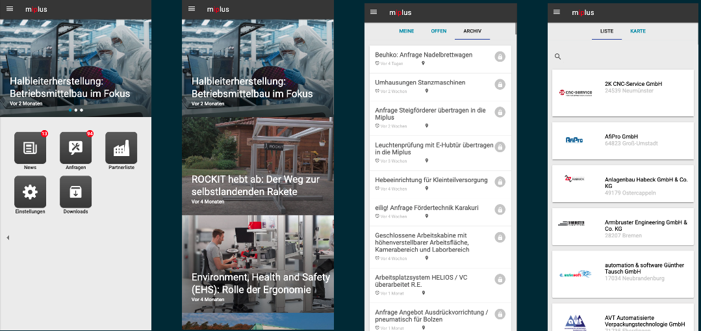
Task: Select the second carousel dot on banner
Action: (x=75, y=110)
